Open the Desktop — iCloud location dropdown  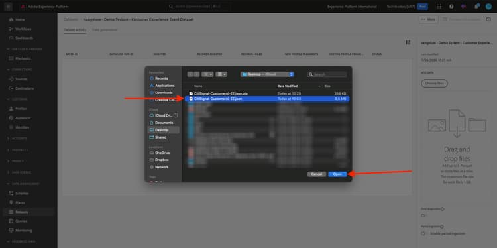tap(267, 74)
